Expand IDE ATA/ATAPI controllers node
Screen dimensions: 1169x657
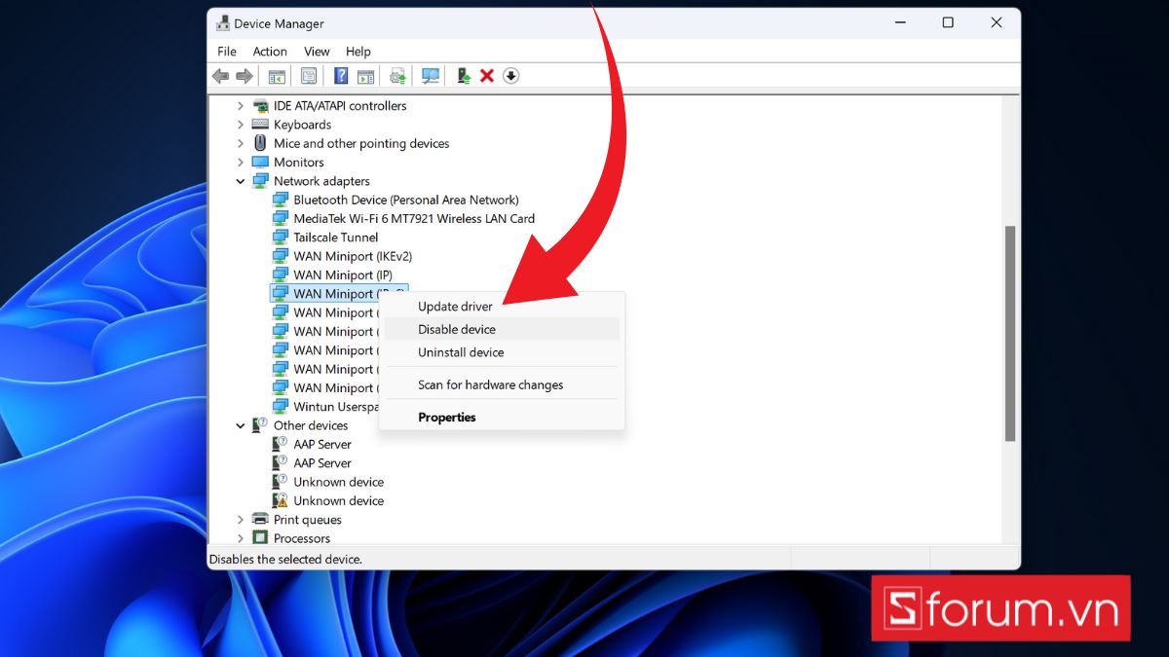pos(240,105)
